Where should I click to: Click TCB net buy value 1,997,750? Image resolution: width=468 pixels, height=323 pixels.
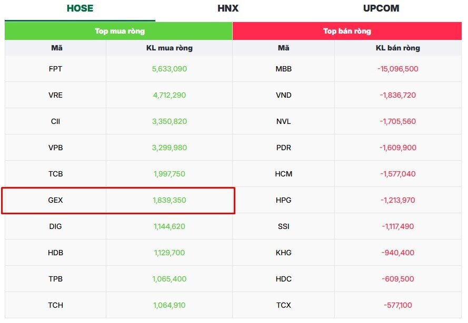(169, 173)
